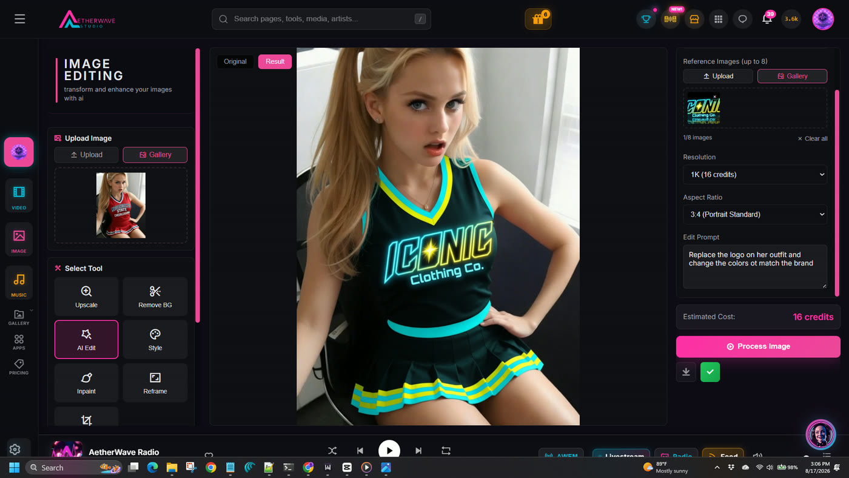Skip to next track

[x=418, y=451]
